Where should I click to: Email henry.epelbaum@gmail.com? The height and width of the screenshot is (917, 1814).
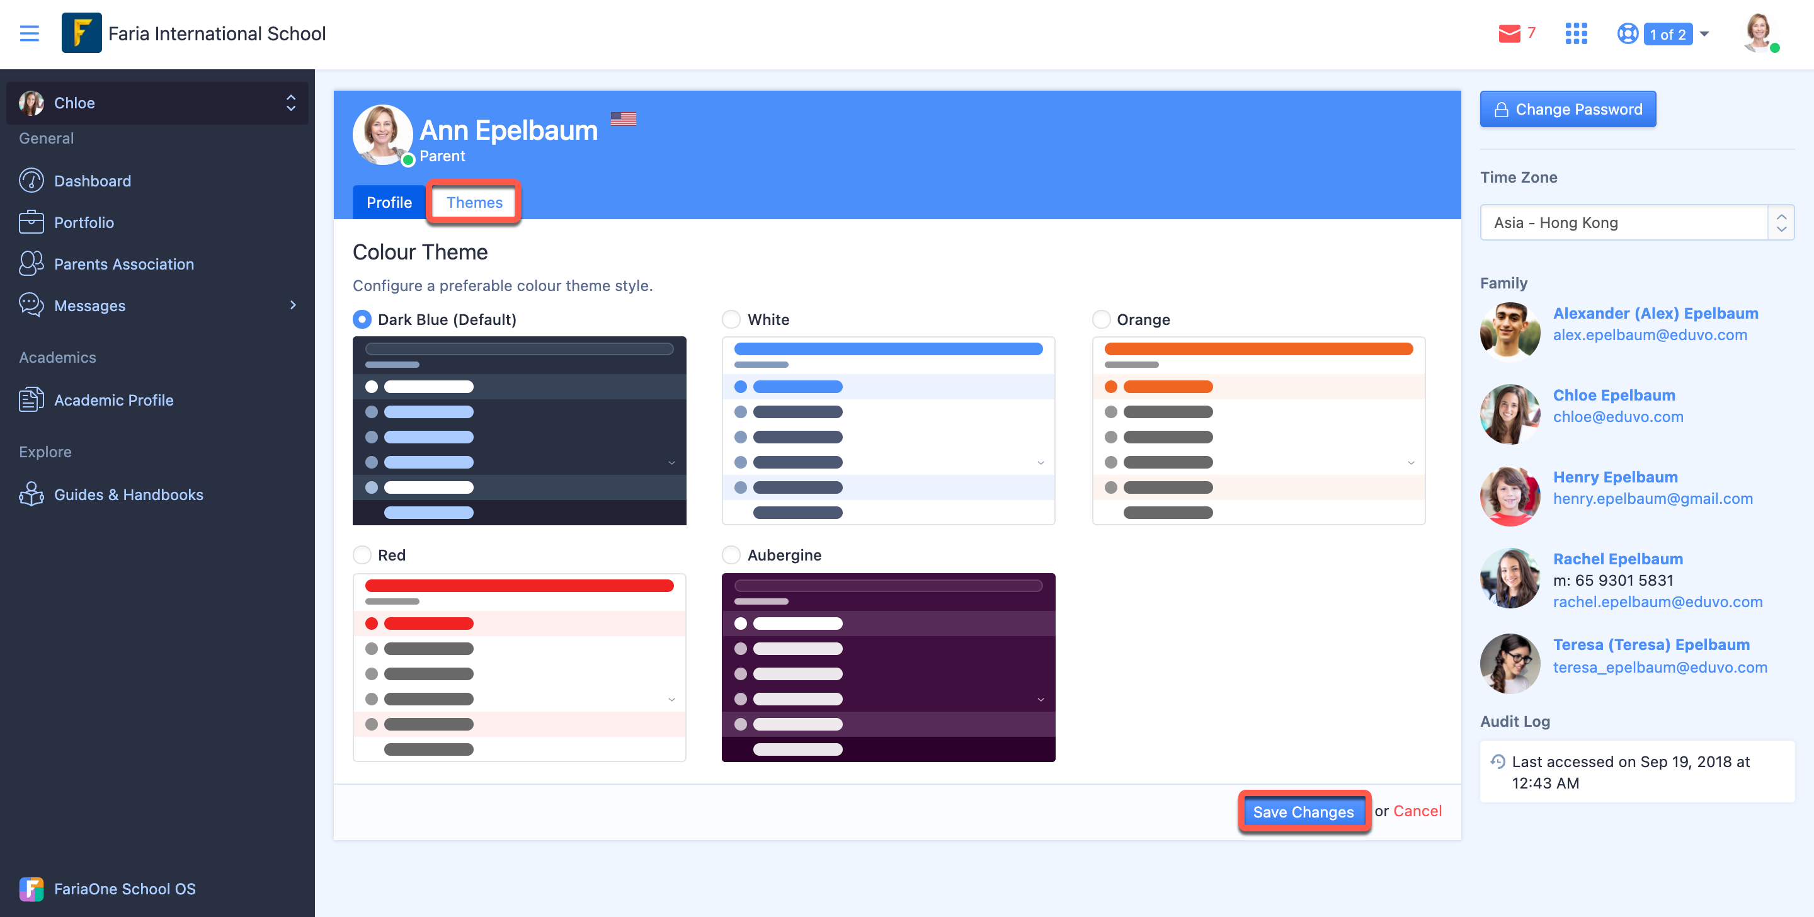[1653, 498]
